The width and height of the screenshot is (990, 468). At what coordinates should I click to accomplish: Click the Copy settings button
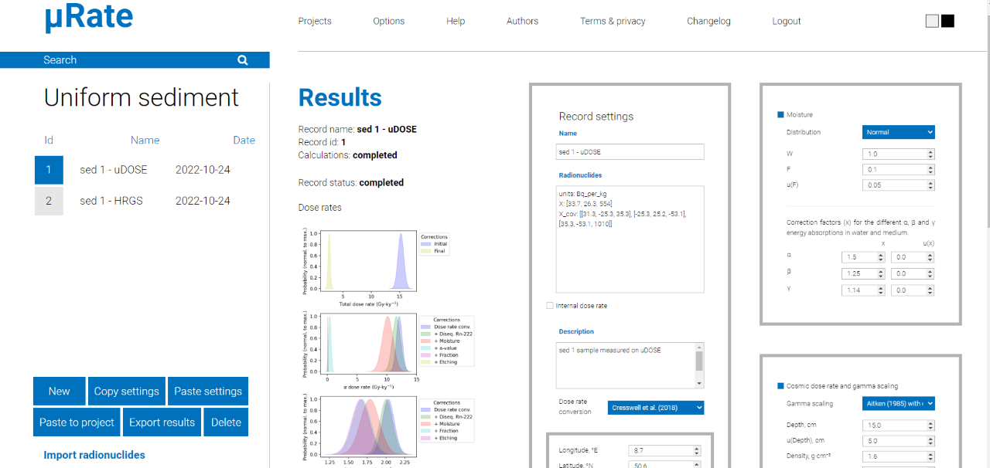coord(126,391)
